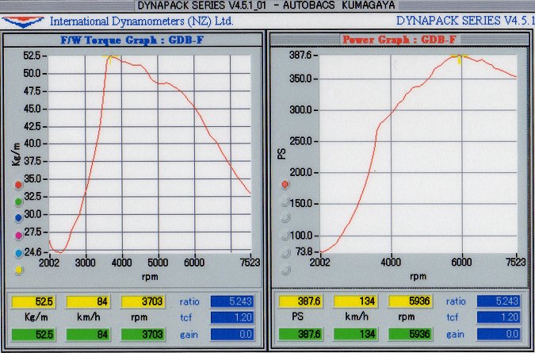Image resolution: width=535 pixels, height=353 pixels.
Task: Select the cyan run dot in Torque Graph
Action: pos(19,253)
